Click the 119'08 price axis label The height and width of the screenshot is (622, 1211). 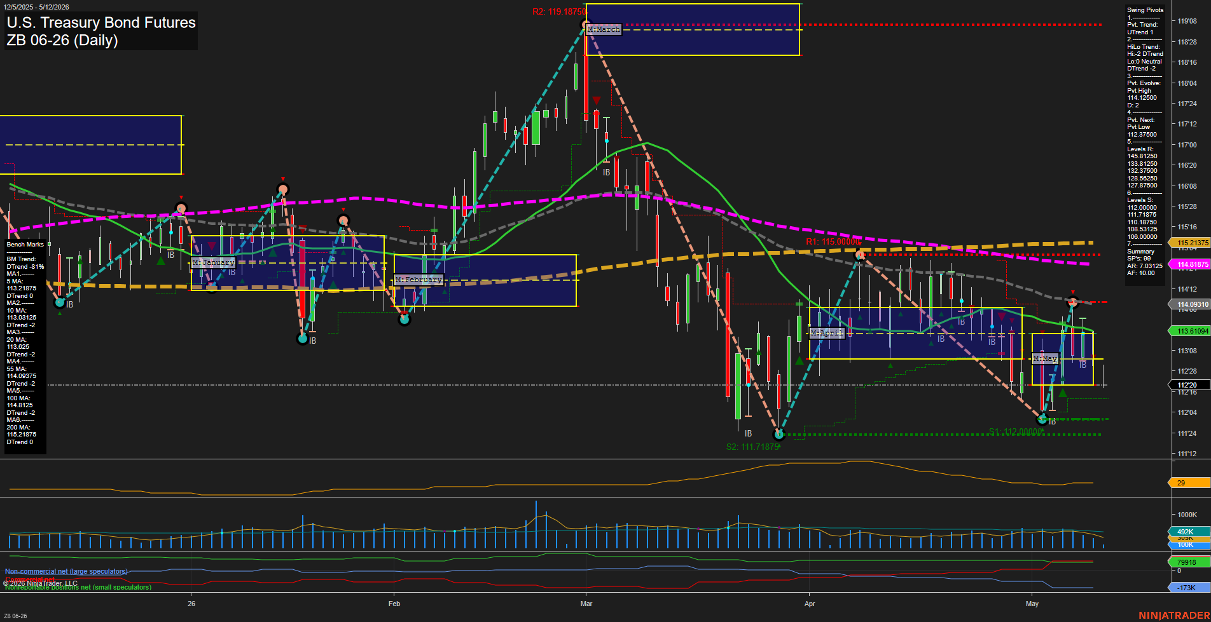pyautogui.click(x=1187, y=21)
